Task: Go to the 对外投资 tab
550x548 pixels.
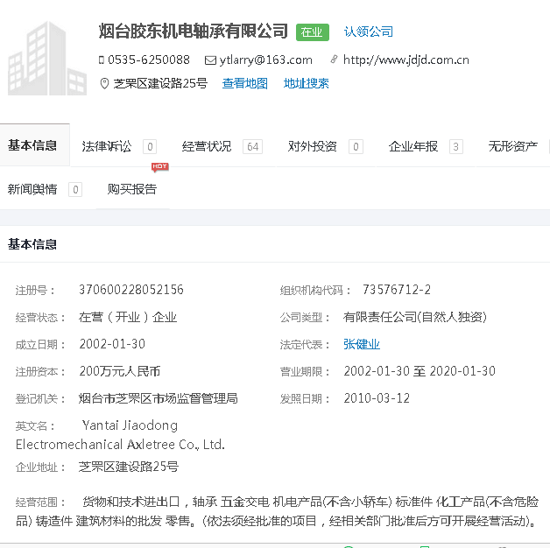Action: (x=313, y=146)
